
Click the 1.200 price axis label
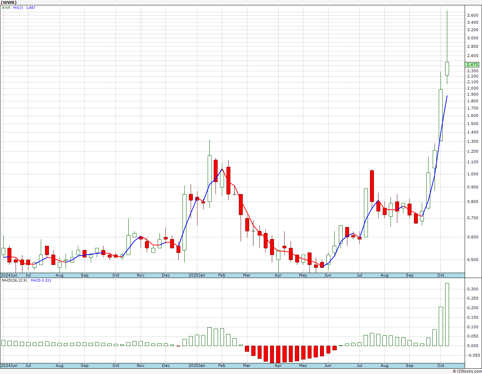[x=472, y=151]
